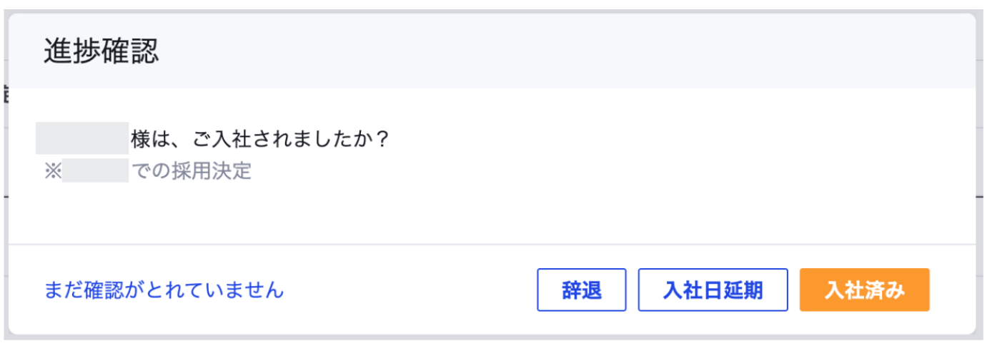Confirm the hire joined using the orange button

864,290
